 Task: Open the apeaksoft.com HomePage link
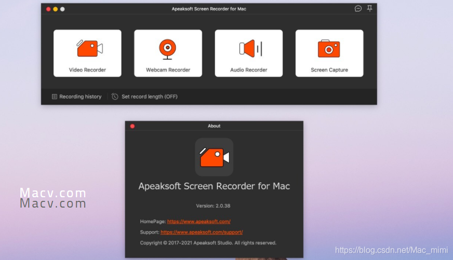199,221
